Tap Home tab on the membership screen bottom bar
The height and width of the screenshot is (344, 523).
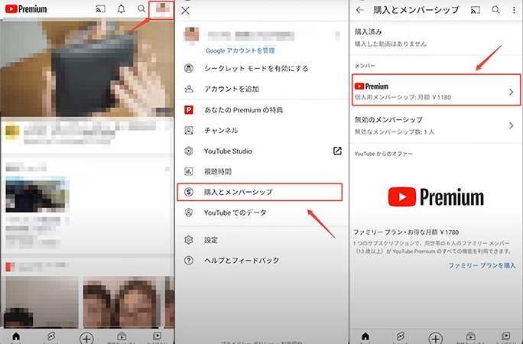click(x=365, y=337)
